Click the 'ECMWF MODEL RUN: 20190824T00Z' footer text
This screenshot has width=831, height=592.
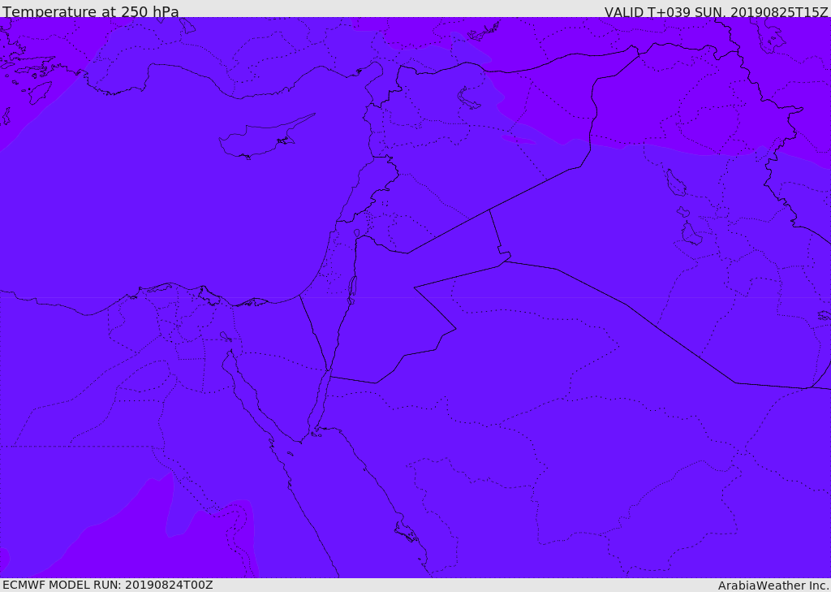tap(108, 585)
